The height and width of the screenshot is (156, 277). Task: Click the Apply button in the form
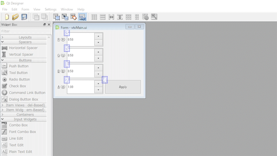click(x=123, y=87)
